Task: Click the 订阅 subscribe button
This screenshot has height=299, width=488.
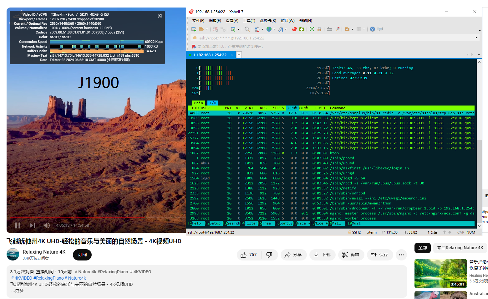Action: (82, 255)
